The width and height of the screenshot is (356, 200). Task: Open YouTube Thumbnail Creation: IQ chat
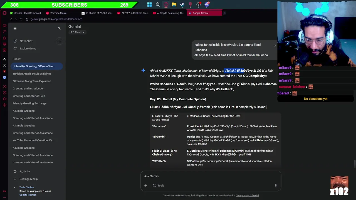coord(34,140)
